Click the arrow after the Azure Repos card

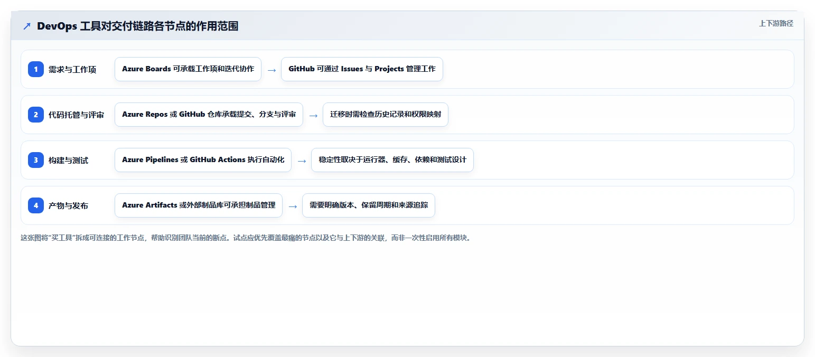coord(313,115)
